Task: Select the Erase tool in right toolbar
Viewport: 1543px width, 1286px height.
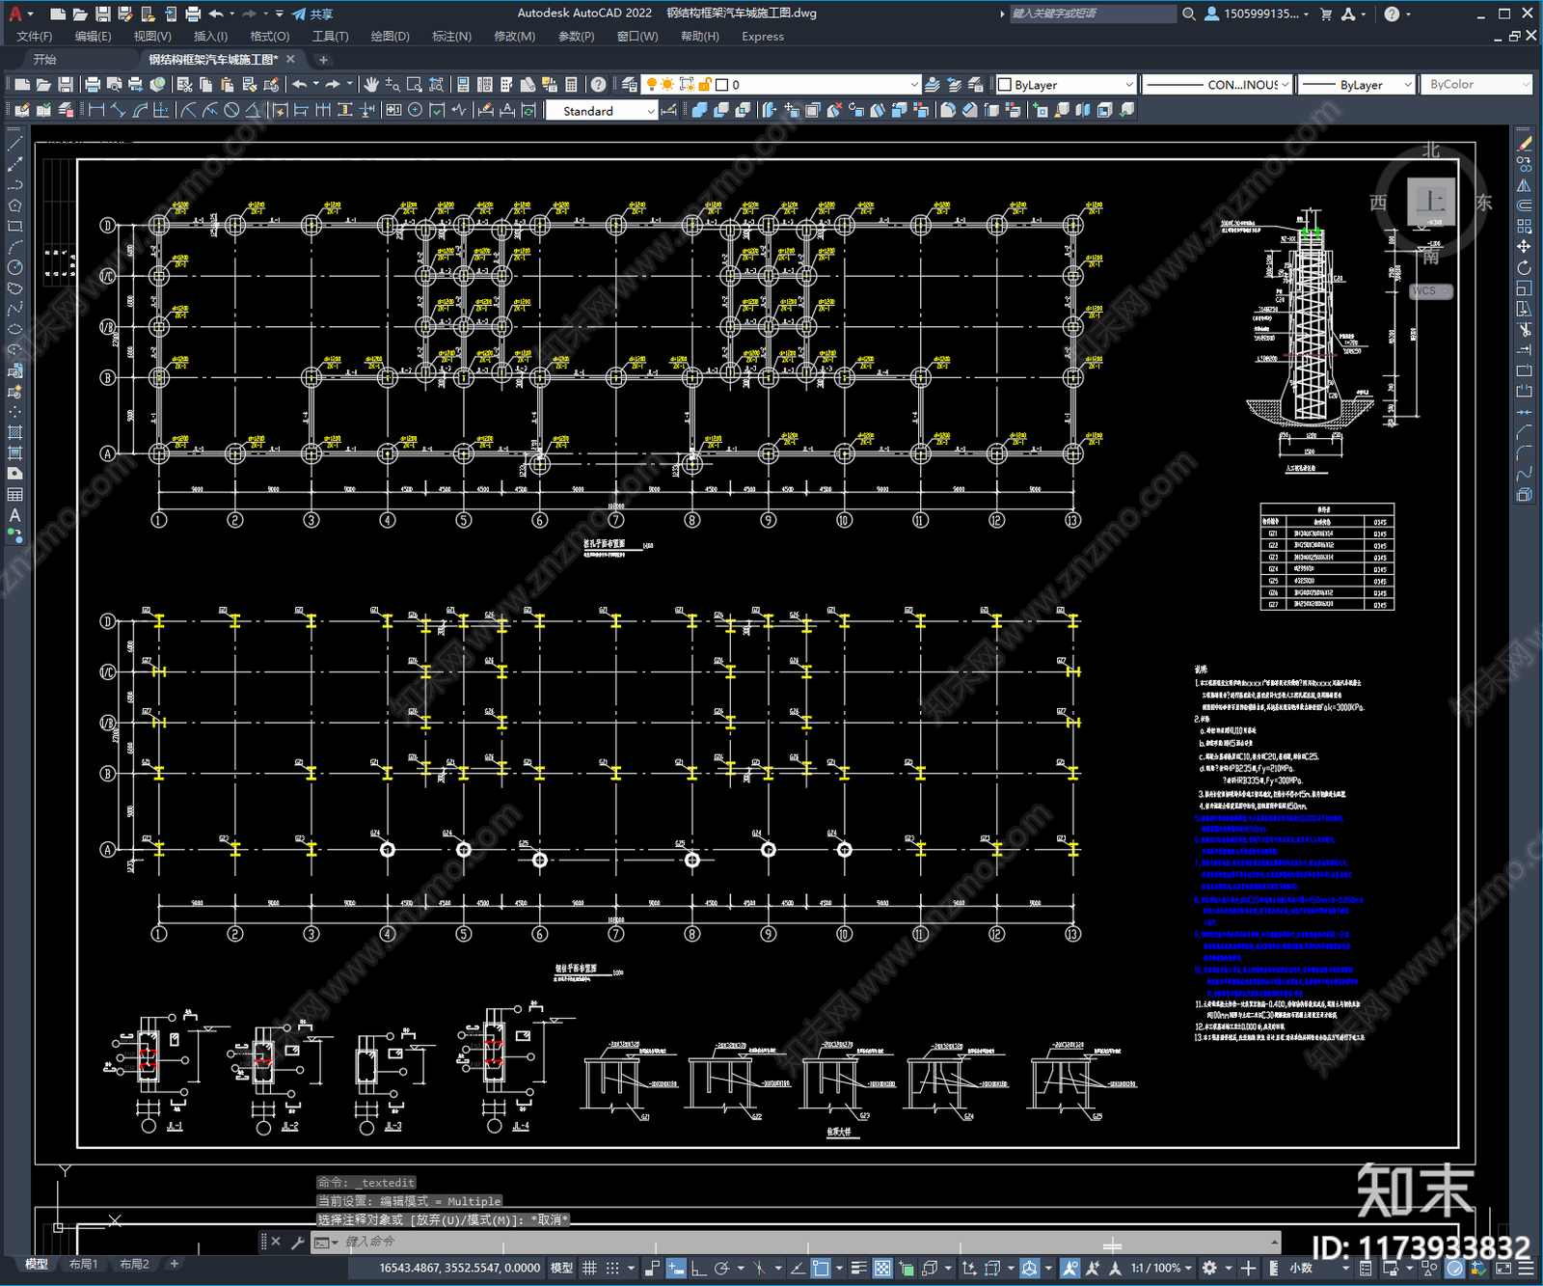Action: click(1524, 143)
